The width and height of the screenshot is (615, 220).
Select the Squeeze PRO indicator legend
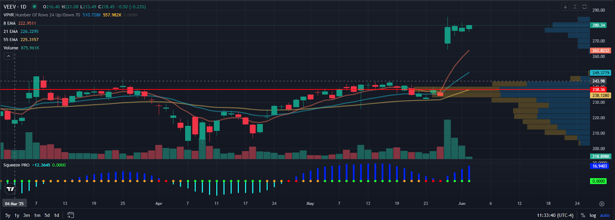tap(17, 165)
